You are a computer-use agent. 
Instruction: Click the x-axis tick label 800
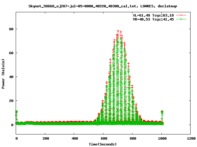pyautogui.click(x=133, y=138)
